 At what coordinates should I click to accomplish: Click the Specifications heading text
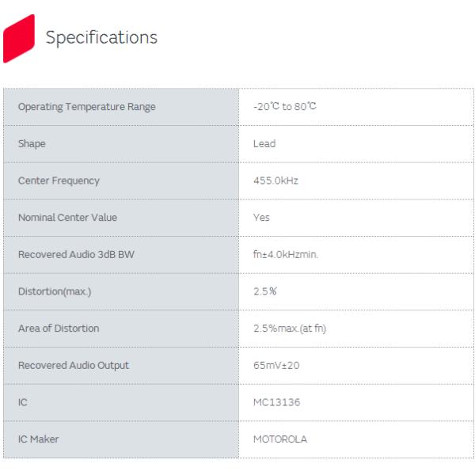[101, 38]
